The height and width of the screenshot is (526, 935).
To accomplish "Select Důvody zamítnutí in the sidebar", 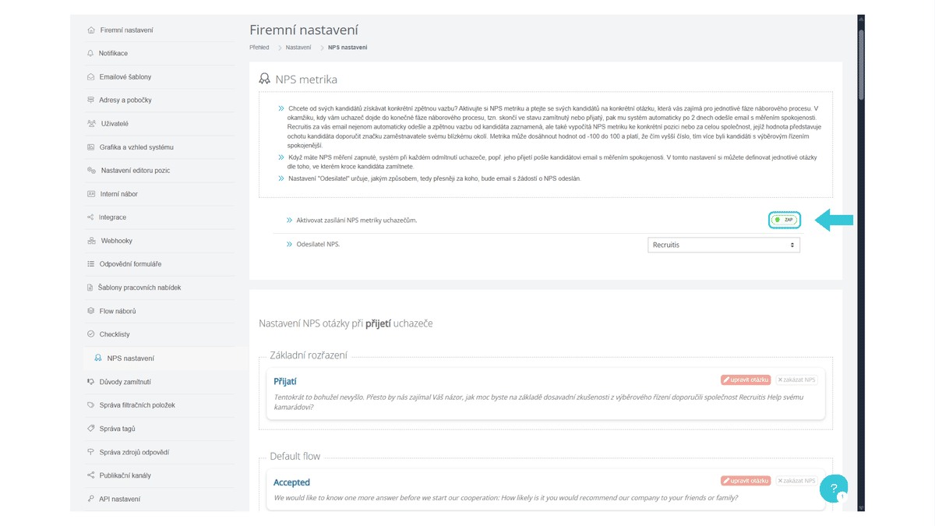I will click(125, 382).
